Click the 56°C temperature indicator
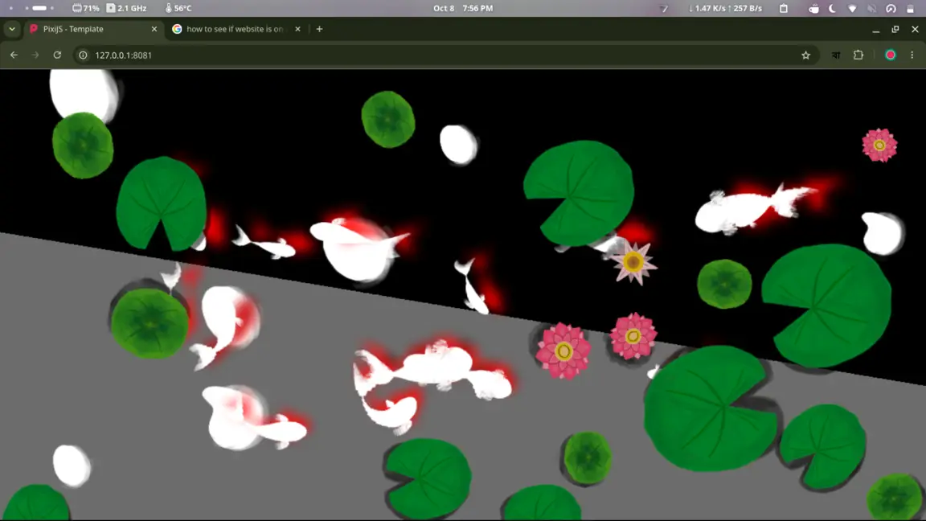The width and height of the screenshot is (926, 521). tap(178, 8)
